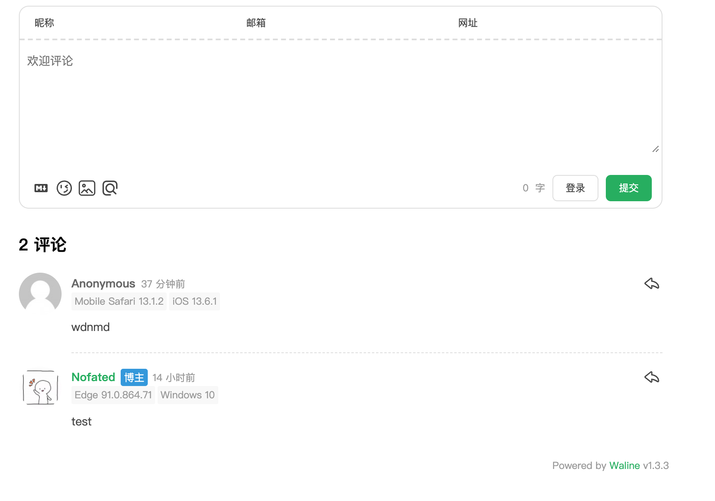Open the Waline homepage link

(624, 465)
